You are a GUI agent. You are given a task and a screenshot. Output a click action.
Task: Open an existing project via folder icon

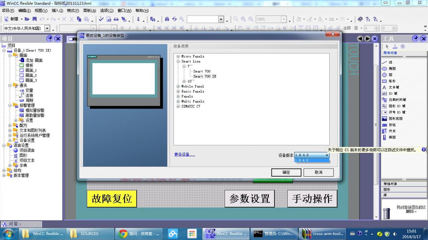click(x=27, y=19)
